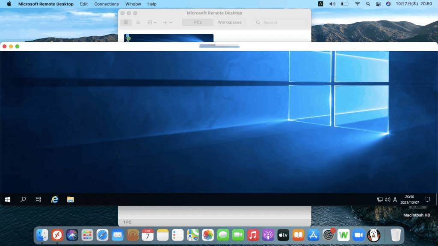
Task: Open Messages from the Dock
Action: click(223, 235)
